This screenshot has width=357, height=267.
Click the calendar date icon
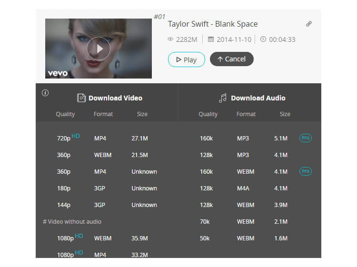(x=211, y=39)
